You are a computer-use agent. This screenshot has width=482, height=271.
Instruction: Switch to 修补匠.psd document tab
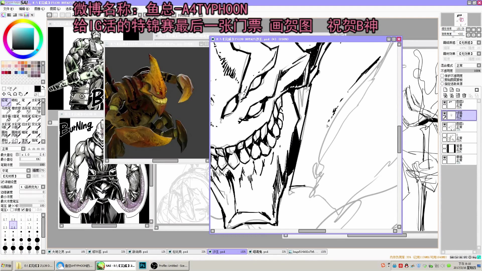(x=107, y=252)
